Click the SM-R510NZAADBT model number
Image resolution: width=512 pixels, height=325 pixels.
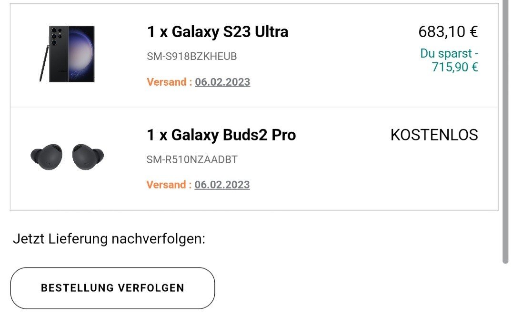[192, 159]
